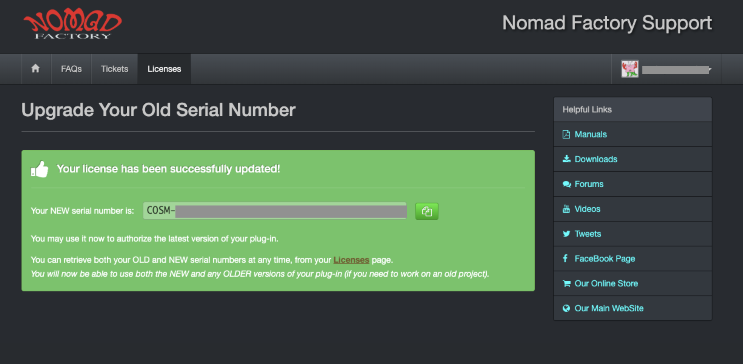Open the FAQs tab

71,69
